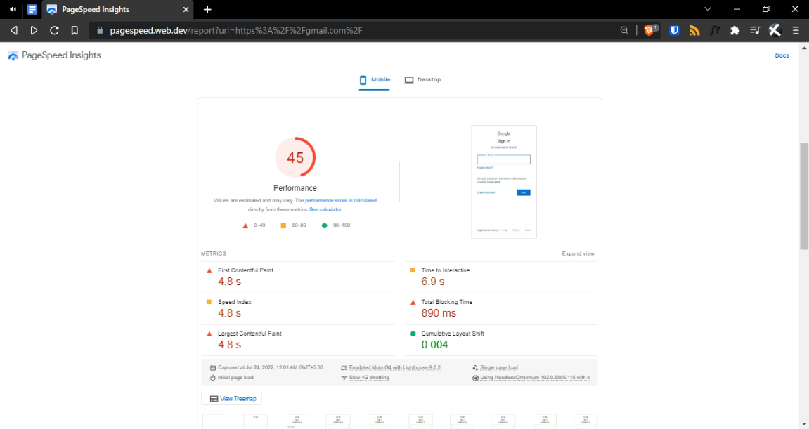Click the Brave Shields lion icon
The image size is (809, 429).
pos(649,30)
